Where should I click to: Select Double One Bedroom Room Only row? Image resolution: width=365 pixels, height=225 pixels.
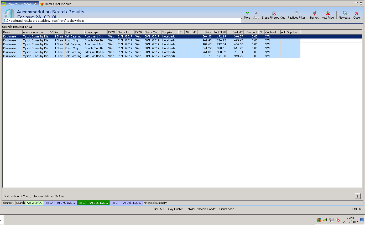[x=96, y=40]
